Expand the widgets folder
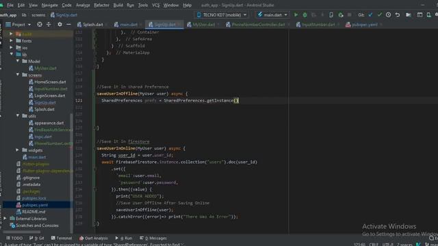 (x=18, y=150)
